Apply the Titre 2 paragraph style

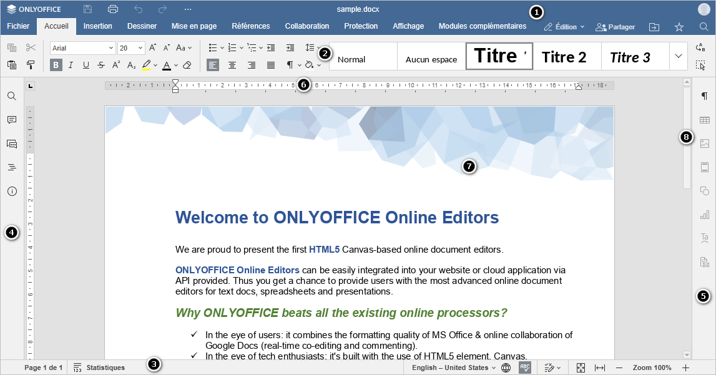[x=565, y=56]
